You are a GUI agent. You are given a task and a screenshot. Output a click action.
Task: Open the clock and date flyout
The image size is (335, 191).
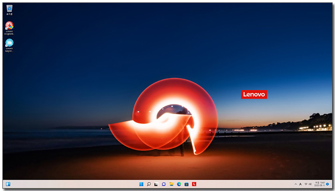pyautogui.click(x=320, y=184)
